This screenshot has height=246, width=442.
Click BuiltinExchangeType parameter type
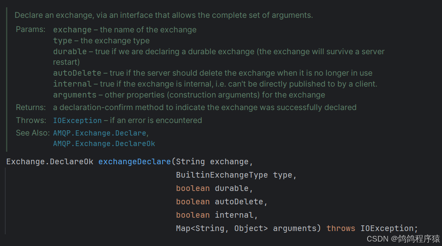[x=222, y=175]
